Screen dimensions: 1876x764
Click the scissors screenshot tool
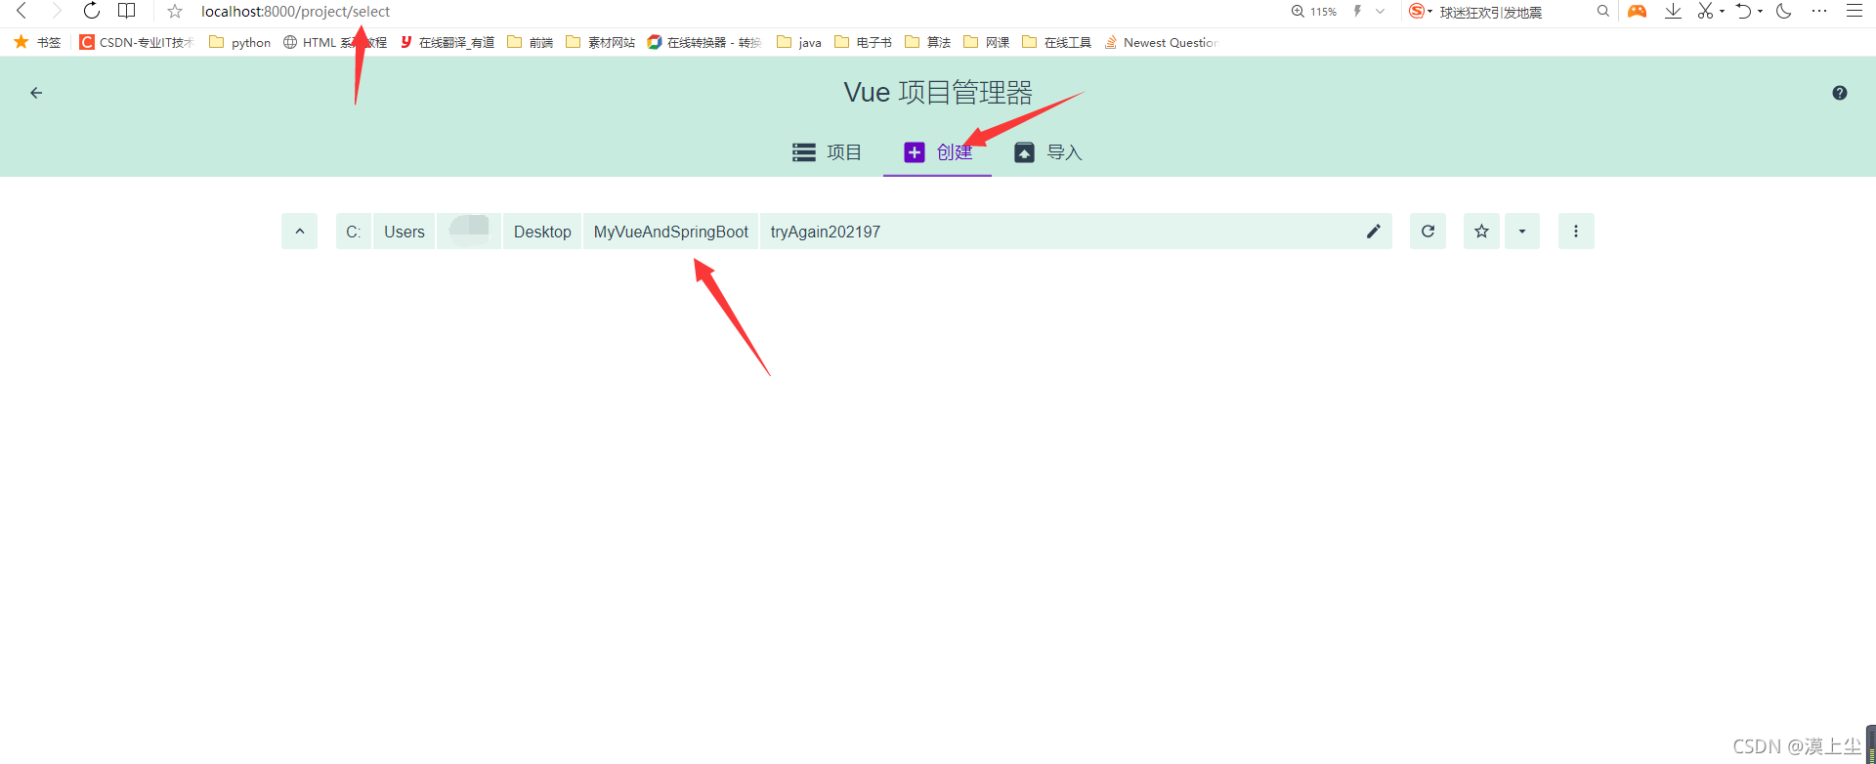click(1706, 11)
